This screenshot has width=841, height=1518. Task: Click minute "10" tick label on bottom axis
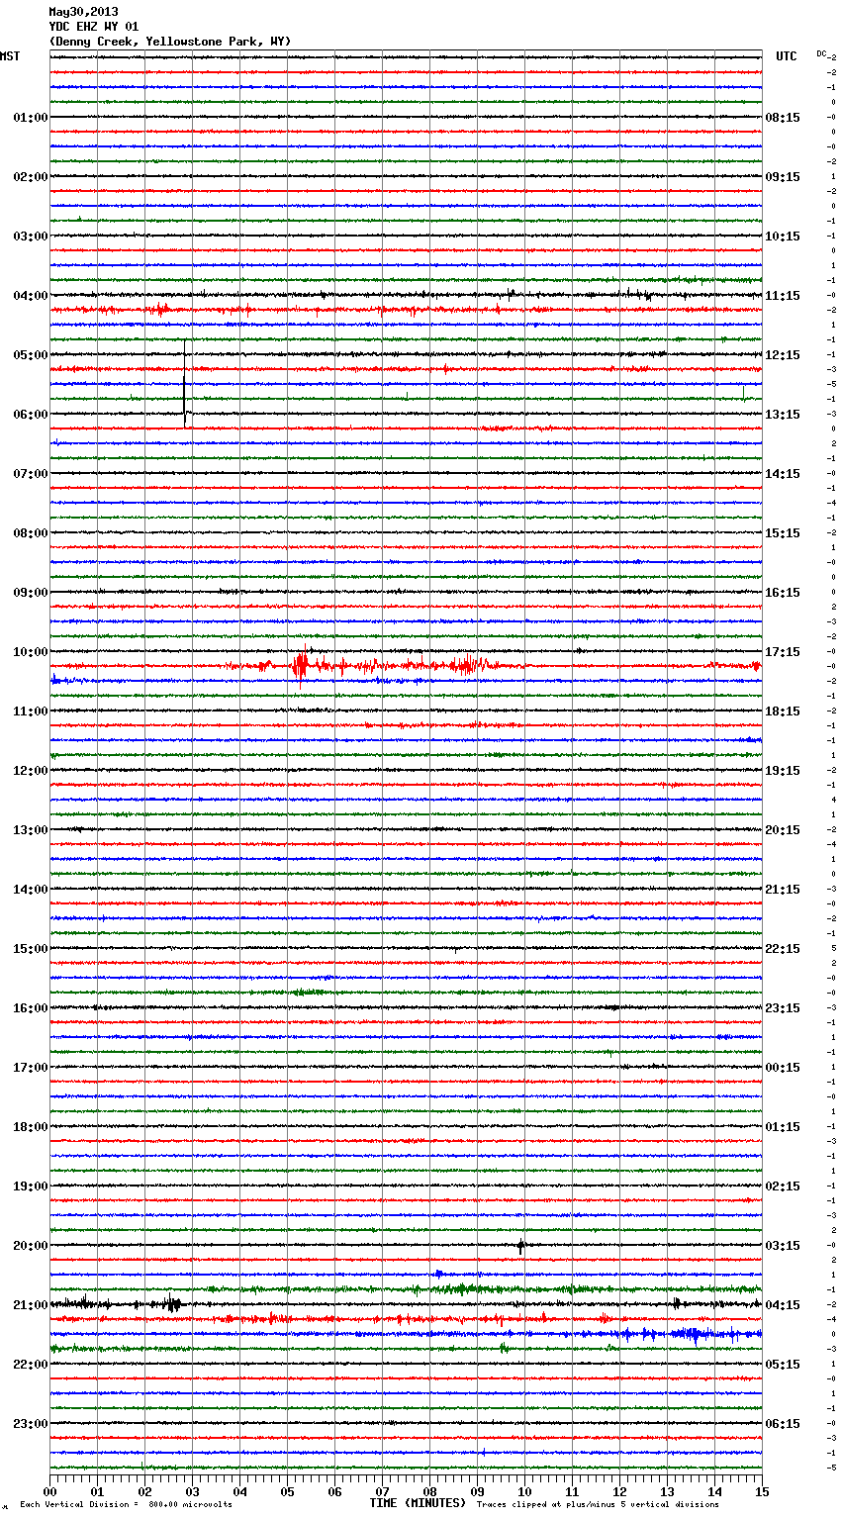pos(524,1491)
